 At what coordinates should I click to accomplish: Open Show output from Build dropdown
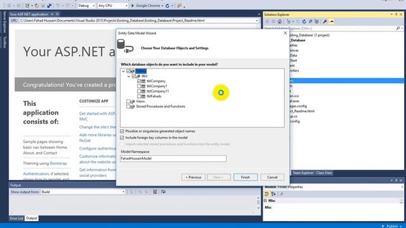tap(123, 192)
